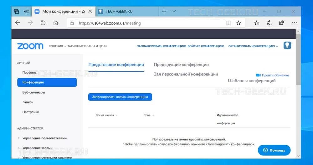Click the add notes pen icon
Viewport: 313px width, 165px height.
[x=269, y=23]
